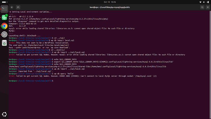Open the terminal hamburger menu
Screen dimensions: 211x119
[x=208, y=7]
